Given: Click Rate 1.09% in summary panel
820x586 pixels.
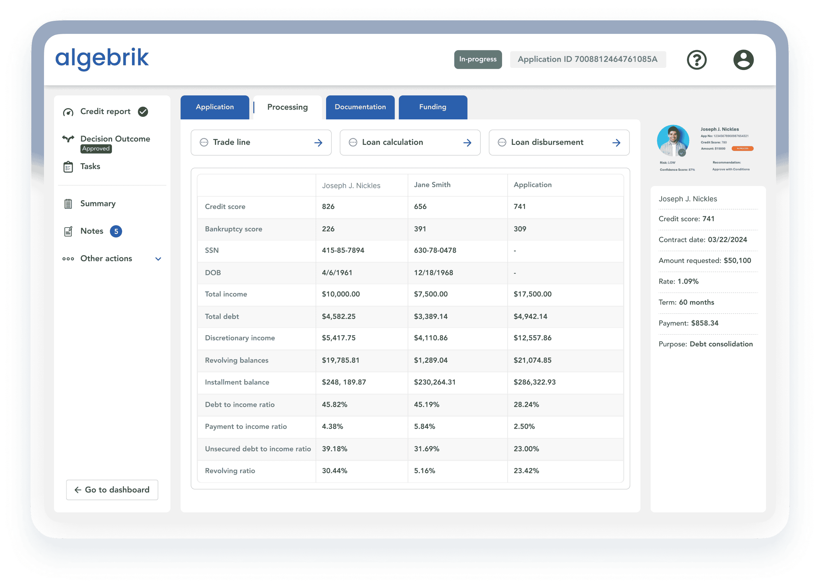Looking at the screenshot, I should [678, 281].
